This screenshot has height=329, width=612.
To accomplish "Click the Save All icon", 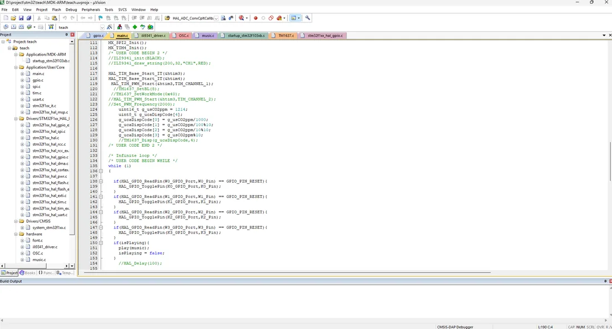I will coord(28,18).
